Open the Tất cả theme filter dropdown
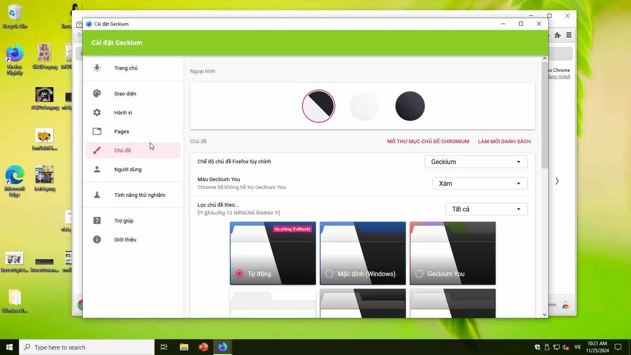This screenshot has height=355, width=631. (487, 209)
